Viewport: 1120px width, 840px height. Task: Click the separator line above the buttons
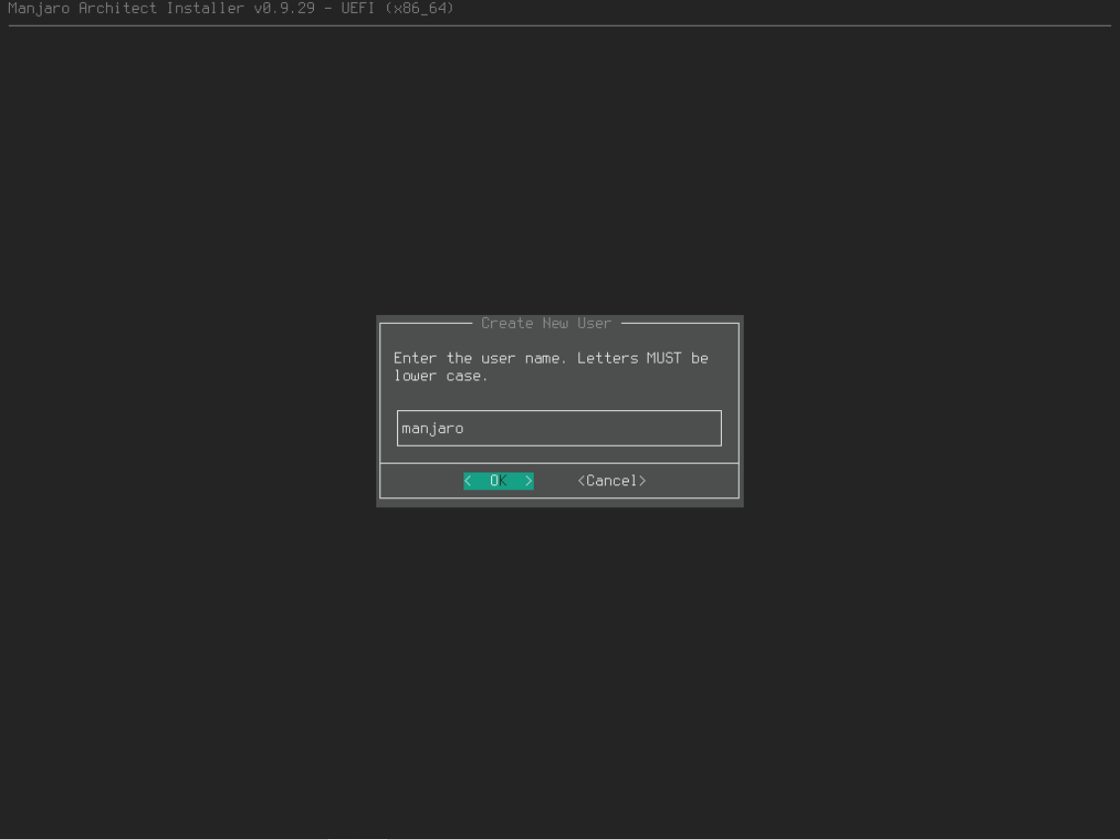(559, 464)
